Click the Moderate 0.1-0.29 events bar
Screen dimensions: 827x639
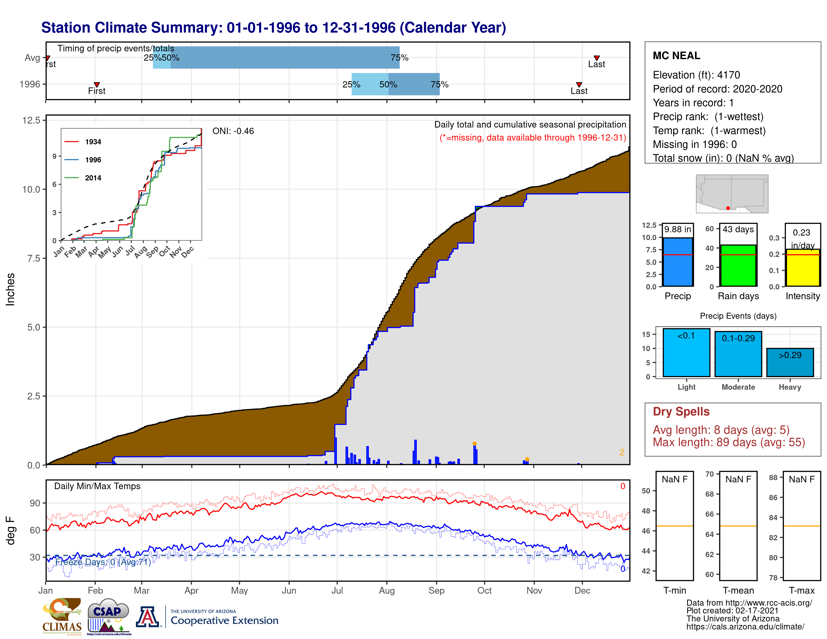coord(738,354)
